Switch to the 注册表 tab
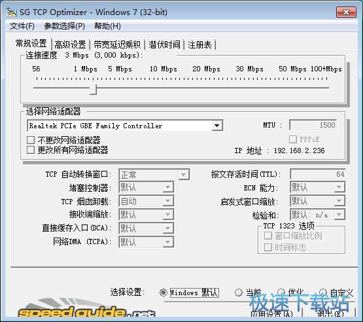 [199, 45]
